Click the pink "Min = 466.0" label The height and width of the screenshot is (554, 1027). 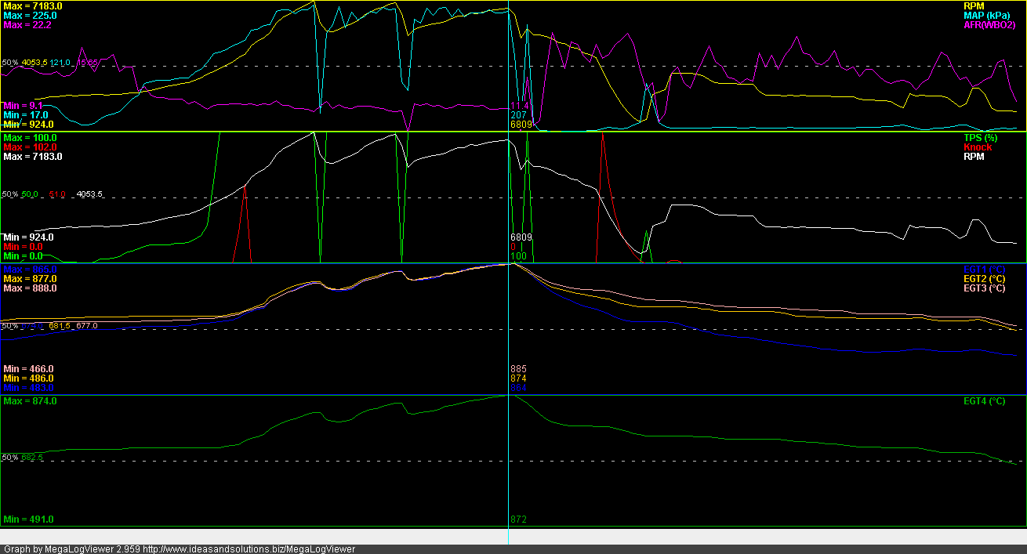coord(29,369)
